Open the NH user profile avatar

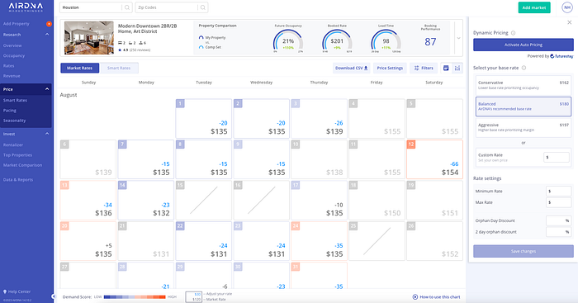point(567,7)
